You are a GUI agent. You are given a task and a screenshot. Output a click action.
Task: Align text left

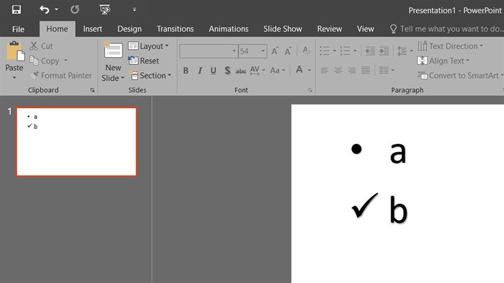click(324, 70)
